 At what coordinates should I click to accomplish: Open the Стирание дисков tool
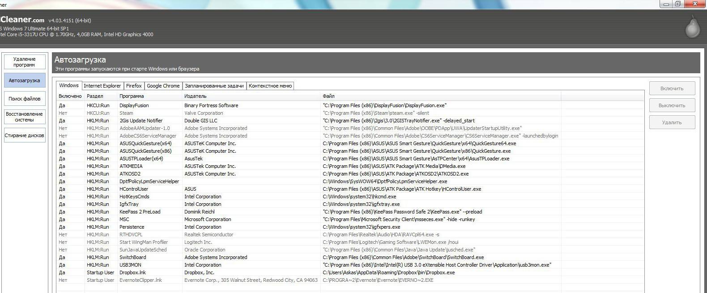point(25,135)
